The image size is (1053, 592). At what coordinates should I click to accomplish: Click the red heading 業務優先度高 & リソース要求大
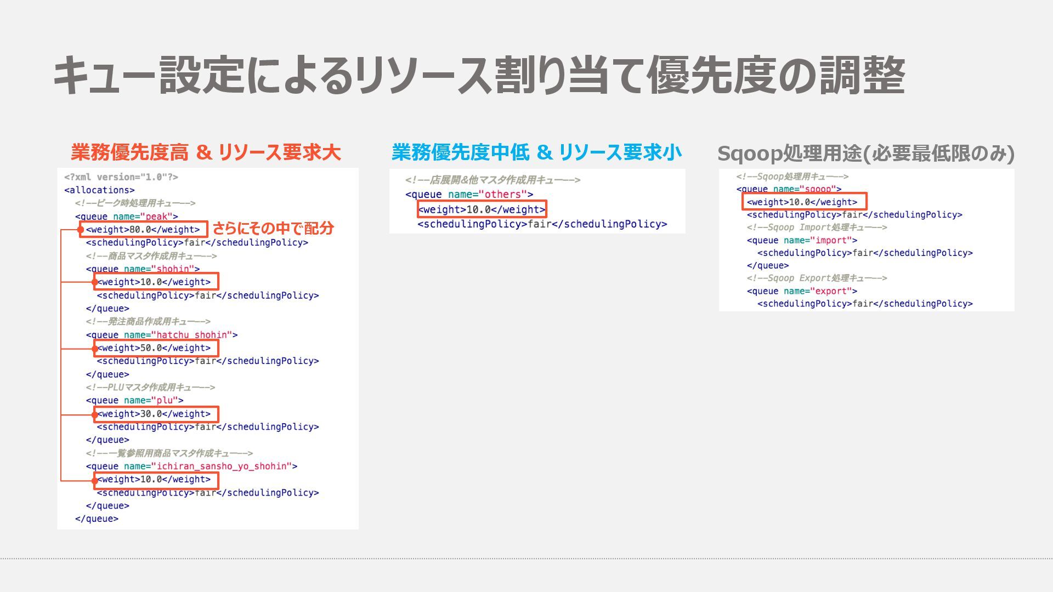[206, 152]
